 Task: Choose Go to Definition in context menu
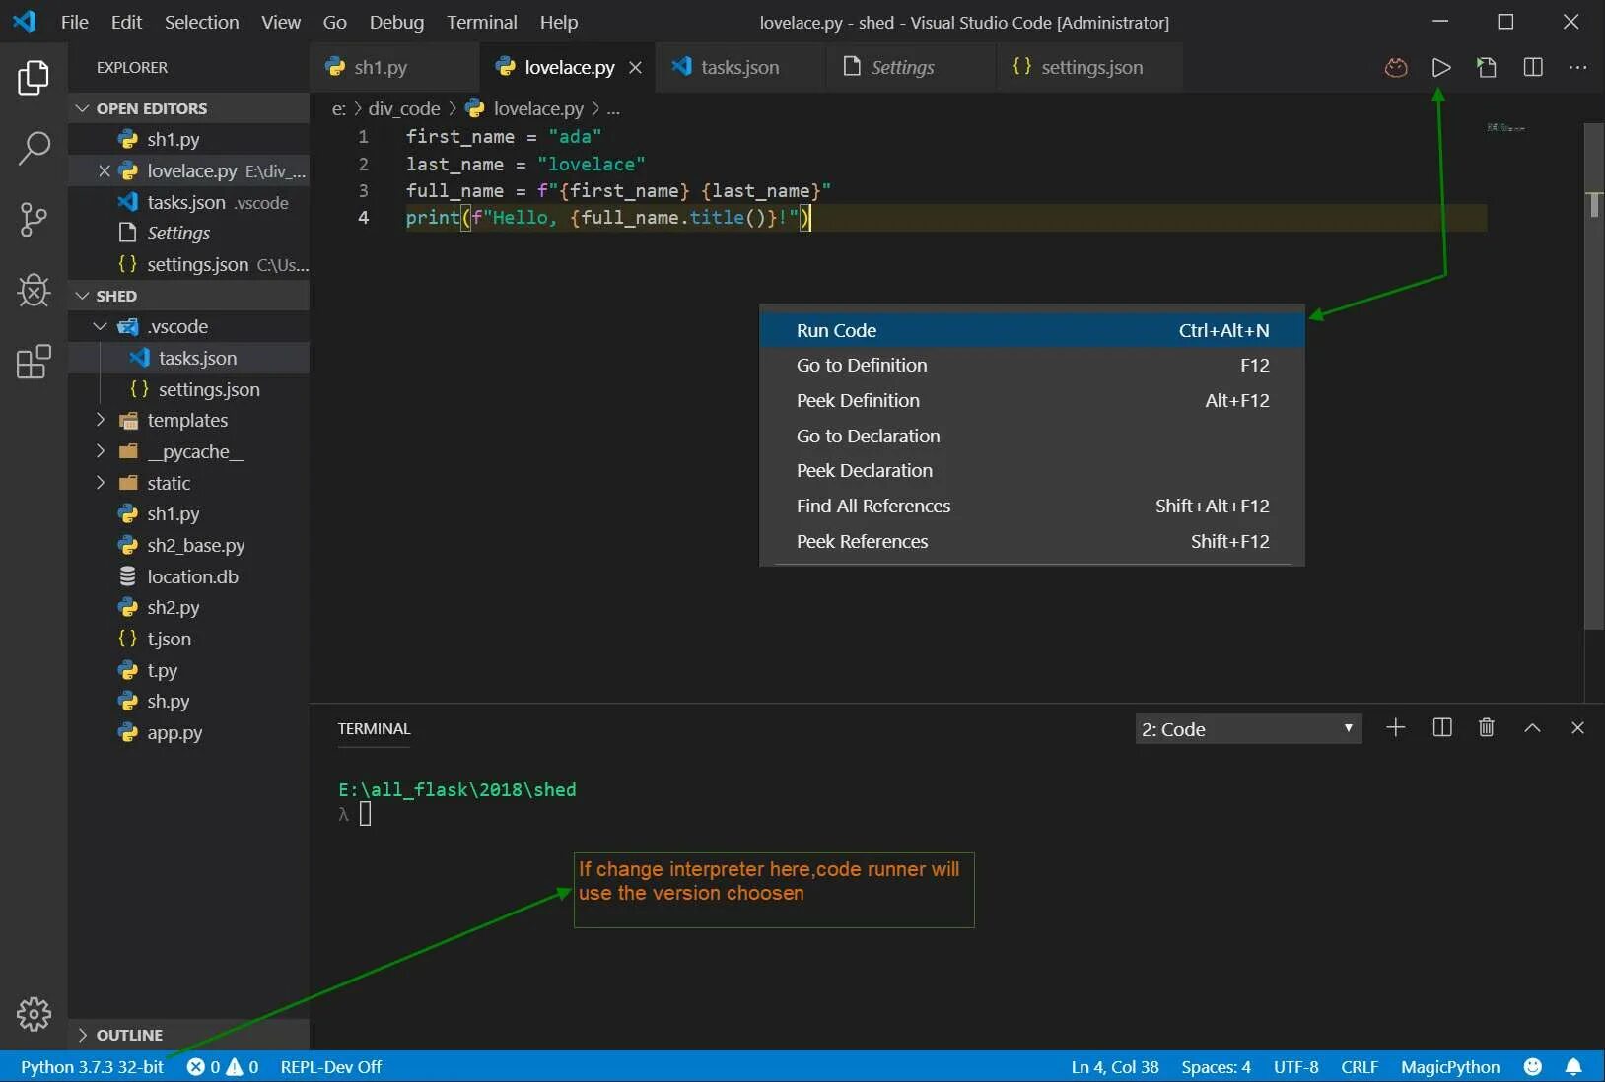(1032, 365)
